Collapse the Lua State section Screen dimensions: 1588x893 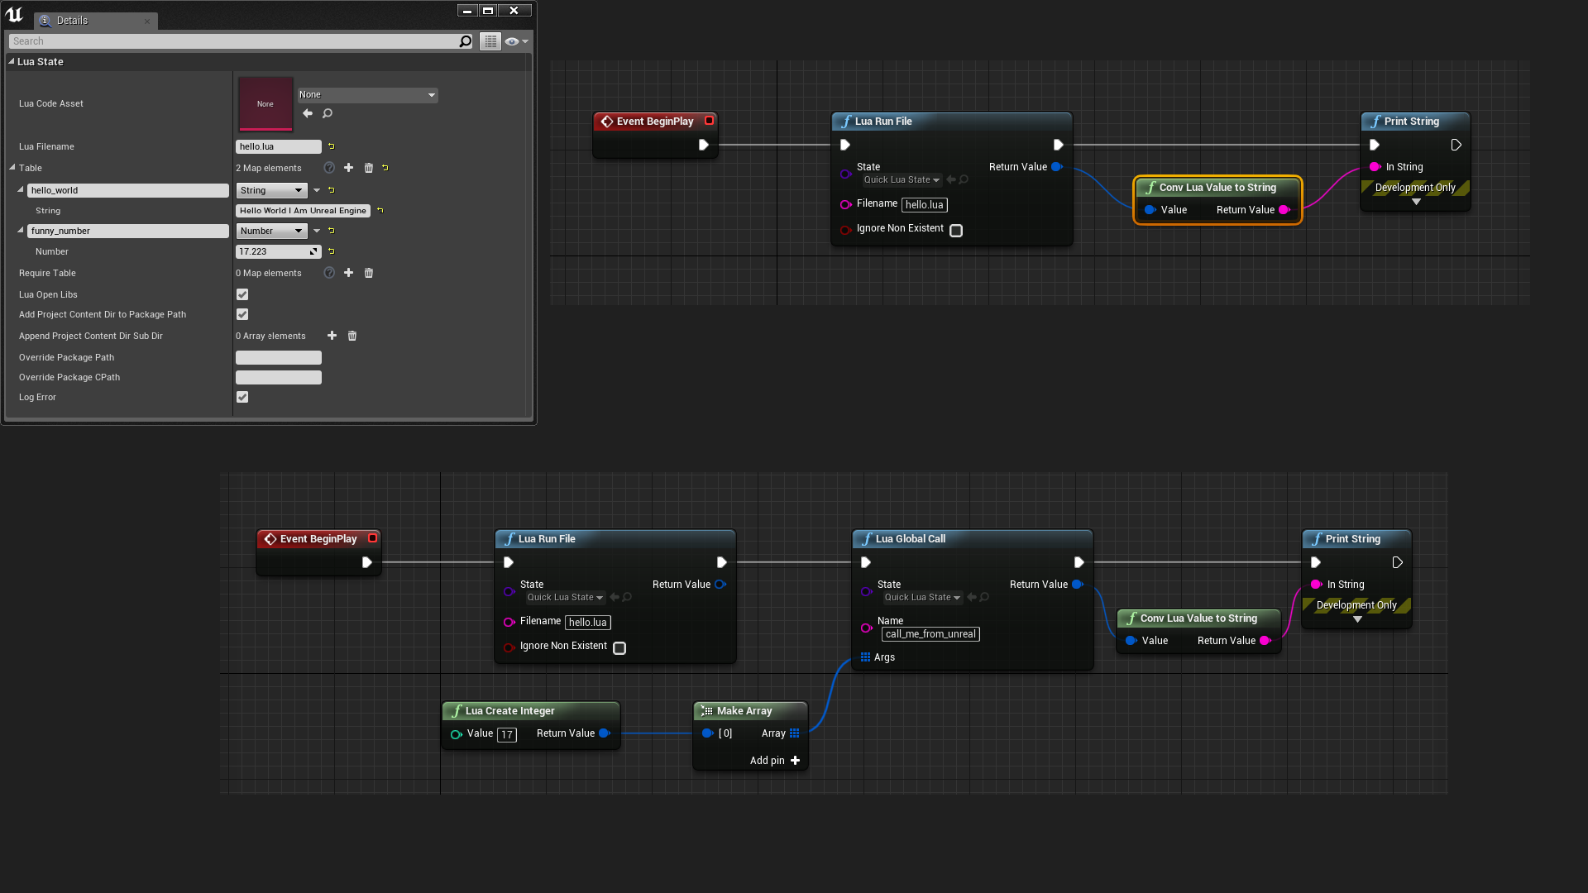pos(12,62)
